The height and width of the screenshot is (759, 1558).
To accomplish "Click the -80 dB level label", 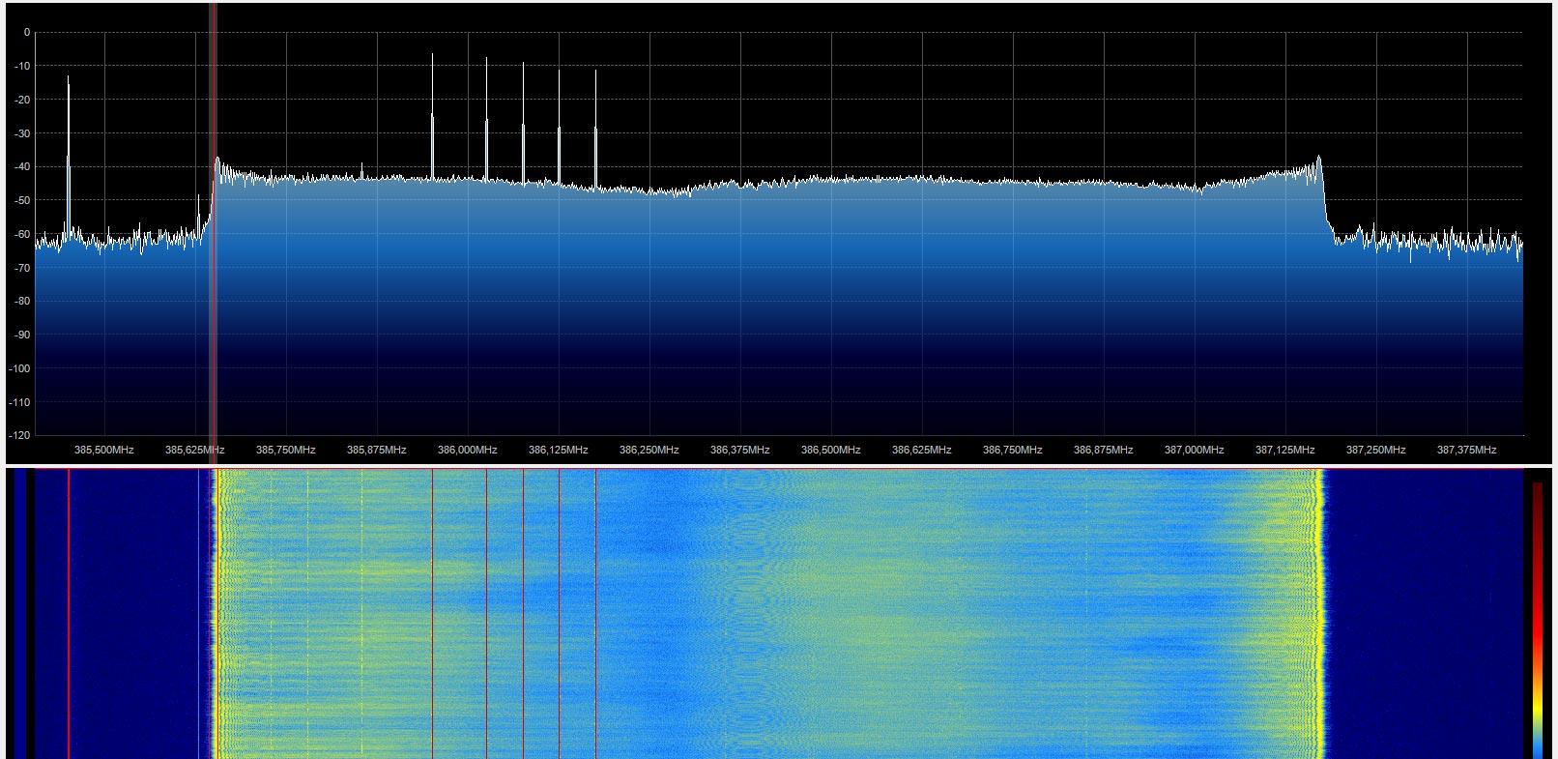I will pyautogui.click(x=21, y=302).
